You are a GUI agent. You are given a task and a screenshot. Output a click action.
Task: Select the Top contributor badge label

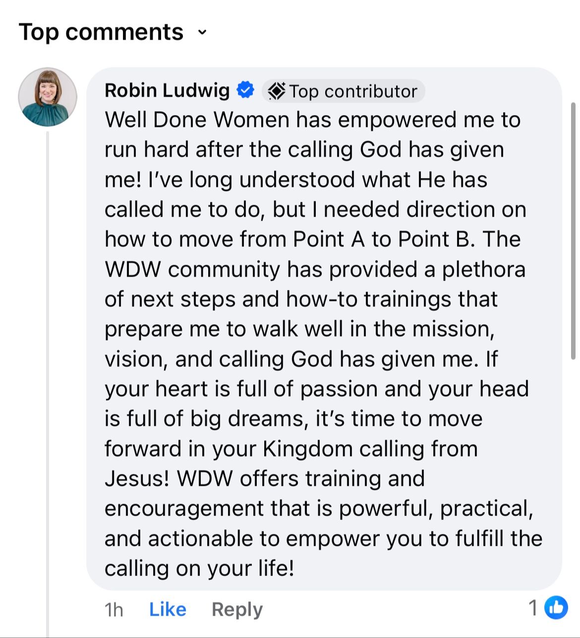pyautogui.click(x=344, y=91)
